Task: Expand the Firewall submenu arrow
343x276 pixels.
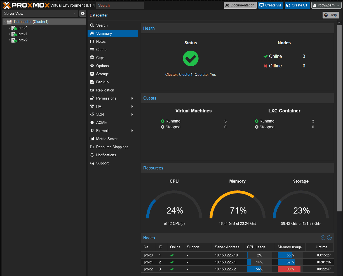Action: click(x=132, y=131)
